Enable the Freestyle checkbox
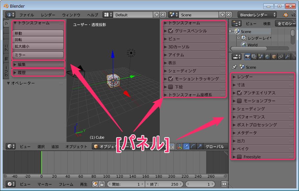This screenshot has width=299, height=191. pyautogui.click(x=239, y=157)
